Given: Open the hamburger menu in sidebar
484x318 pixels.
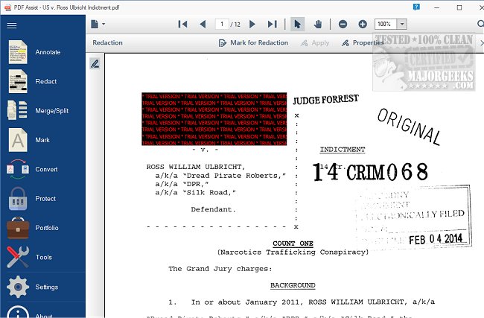Looking at the screenshot, I should coord(12,25).
